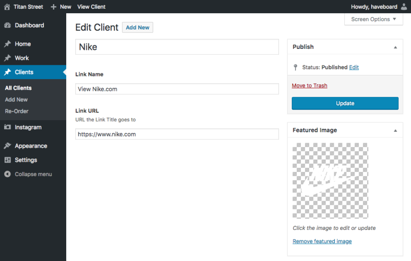Click the Nike featured image thumbnail

coord(330,181)
